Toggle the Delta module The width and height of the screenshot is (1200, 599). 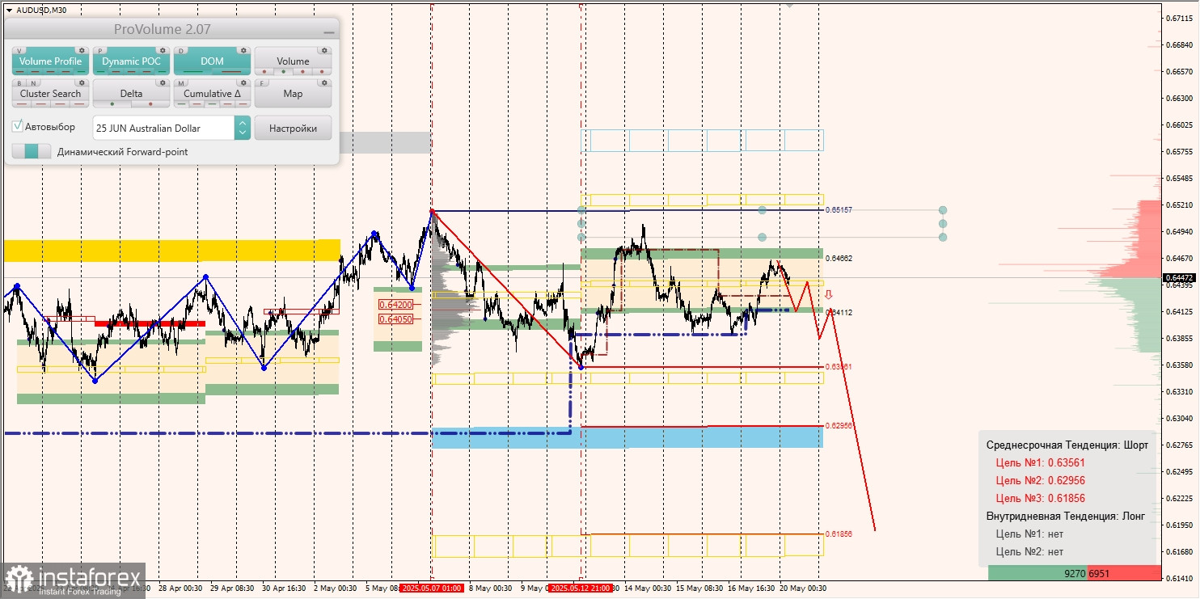131,94
